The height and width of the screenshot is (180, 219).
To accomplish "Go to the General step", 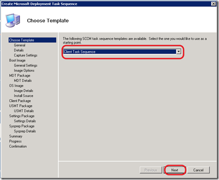I will [x=20, y=45].
